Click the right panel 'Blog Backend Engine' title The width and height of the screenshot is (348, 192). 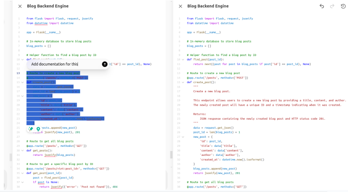pos(208,6)
